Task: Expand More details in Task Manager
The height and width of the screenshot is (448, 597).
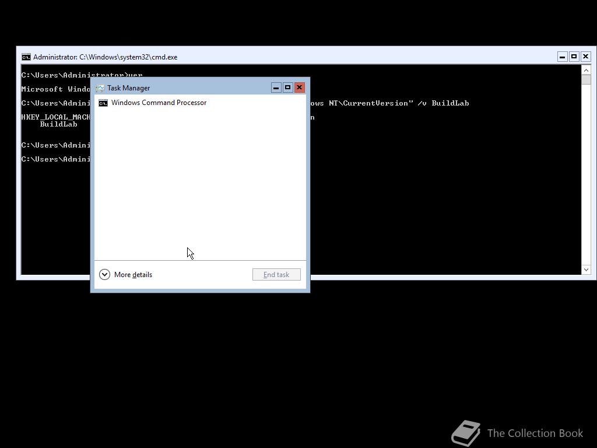Action: pyautogui.click(x=126, y=275)
